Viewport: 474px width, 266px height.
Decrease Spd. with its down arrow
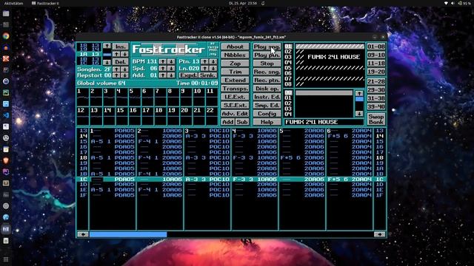click(x=171, y=68)
